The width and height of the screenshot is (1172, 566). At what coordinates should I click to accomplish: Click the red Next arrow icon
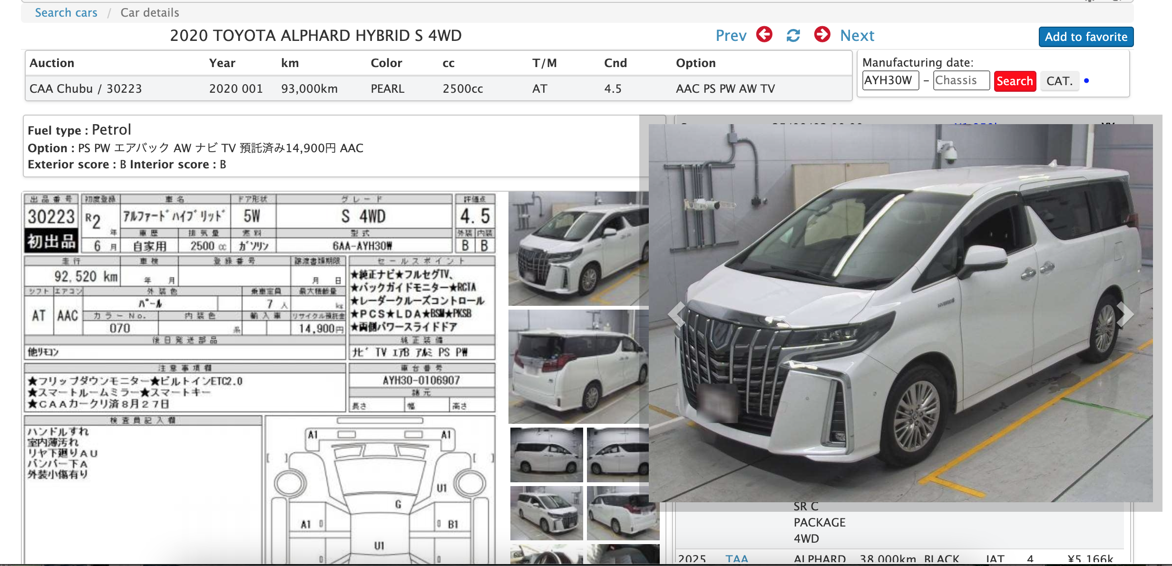pyautogui.click(x=822, y=35)
